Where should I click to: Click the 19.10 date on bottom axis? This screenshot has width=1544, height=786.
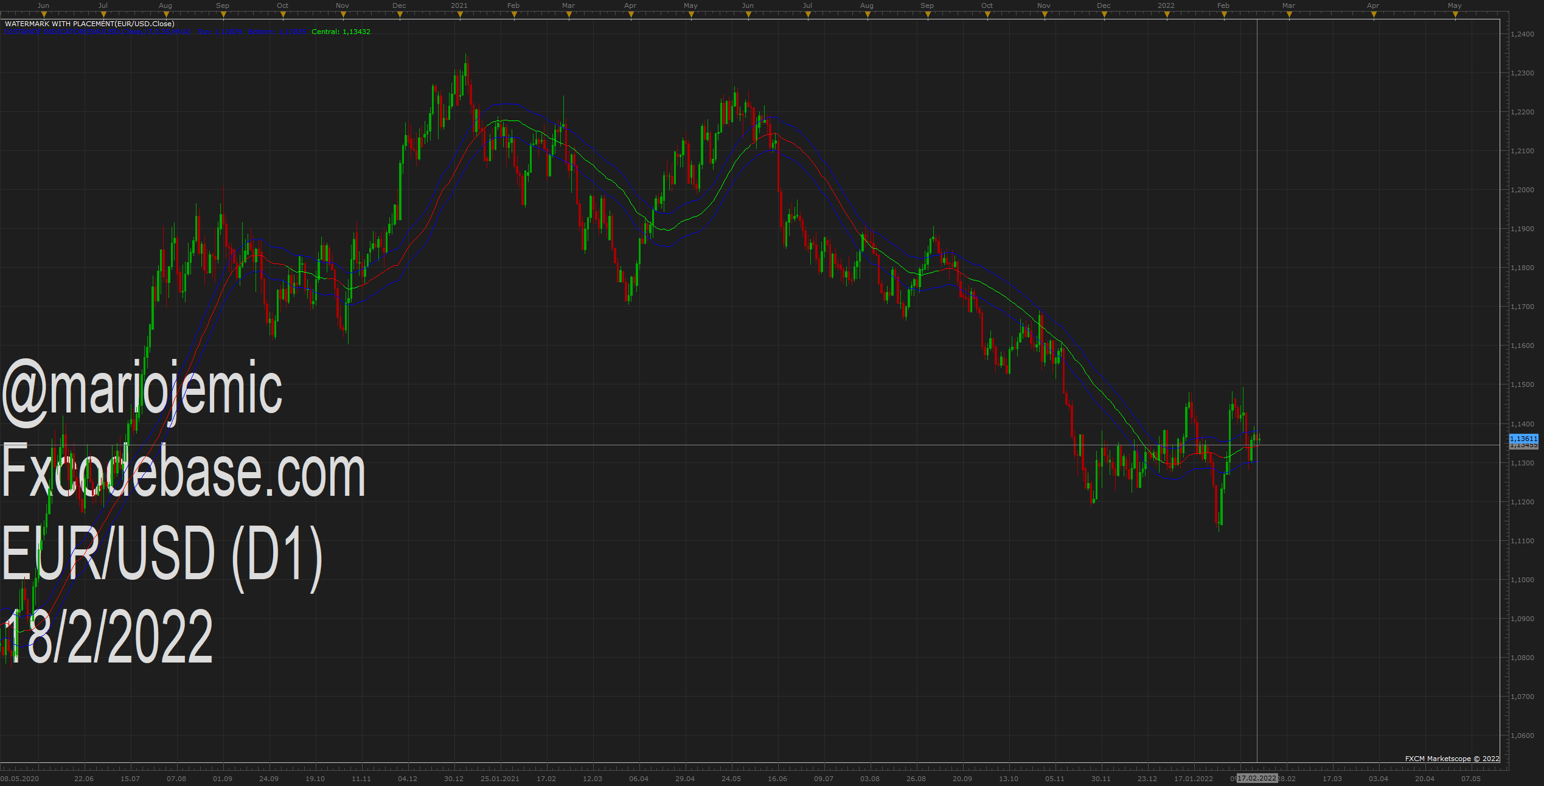[x=315, y=779]
